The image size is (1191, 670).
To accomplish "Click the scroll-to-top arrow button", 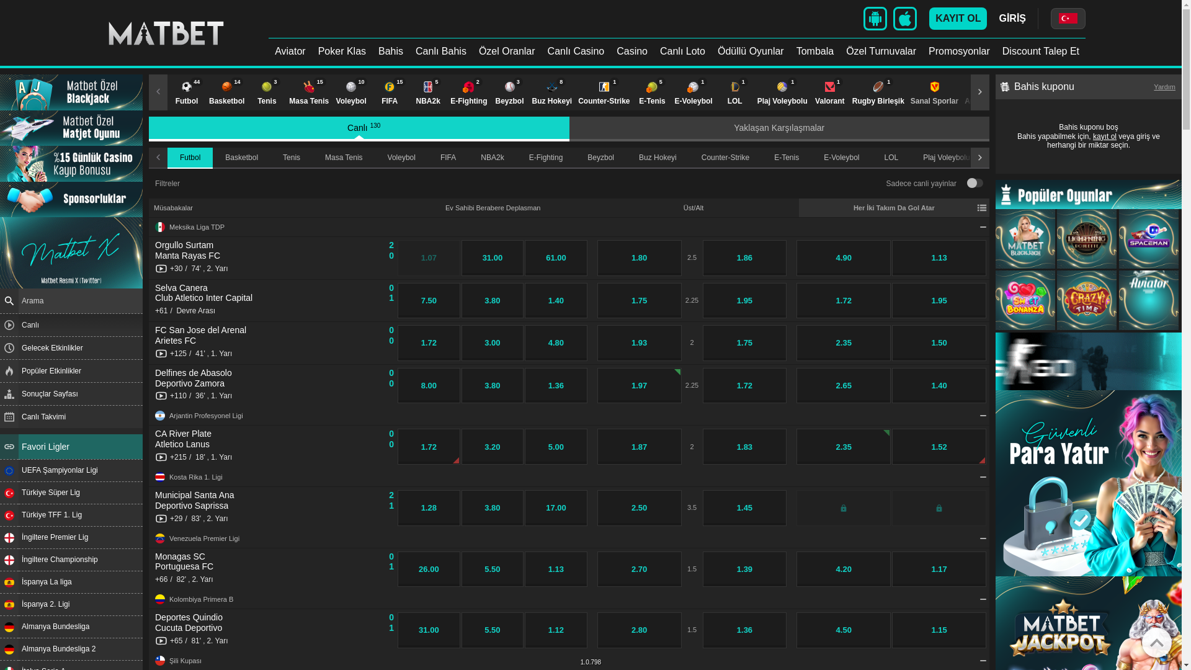I will [1157, 643].
